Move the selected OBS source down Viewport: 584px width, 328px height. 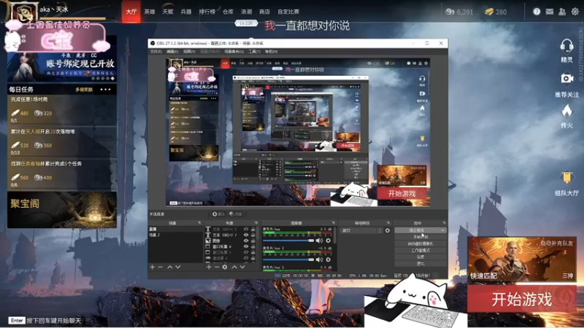tap(242, 267)
